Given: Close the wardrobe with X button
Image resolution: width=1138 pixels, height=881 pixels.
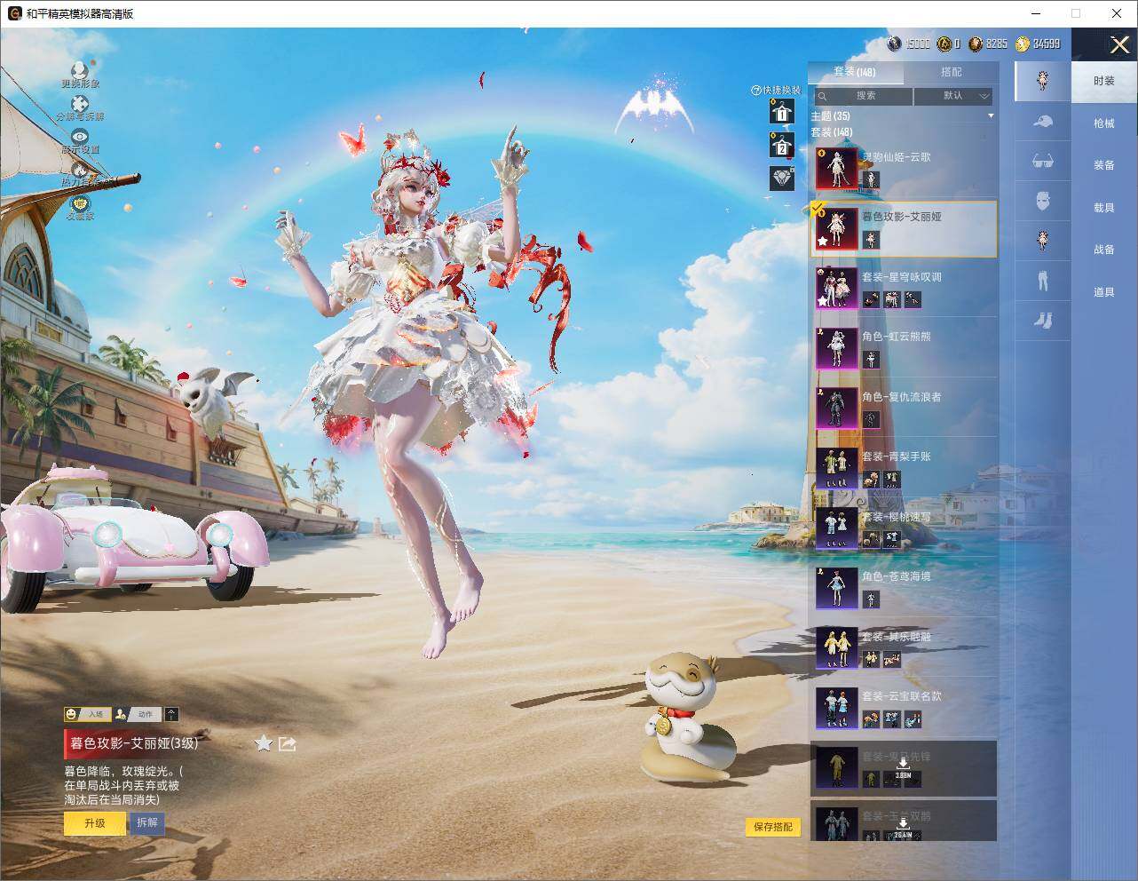Looking at the screenshot, I should tap(1120, 44).
